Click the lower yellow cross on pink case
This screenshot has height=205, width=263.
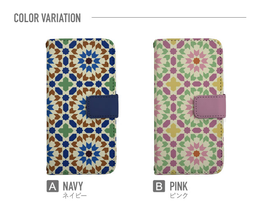pyautogui.click(x=173, y=130)
